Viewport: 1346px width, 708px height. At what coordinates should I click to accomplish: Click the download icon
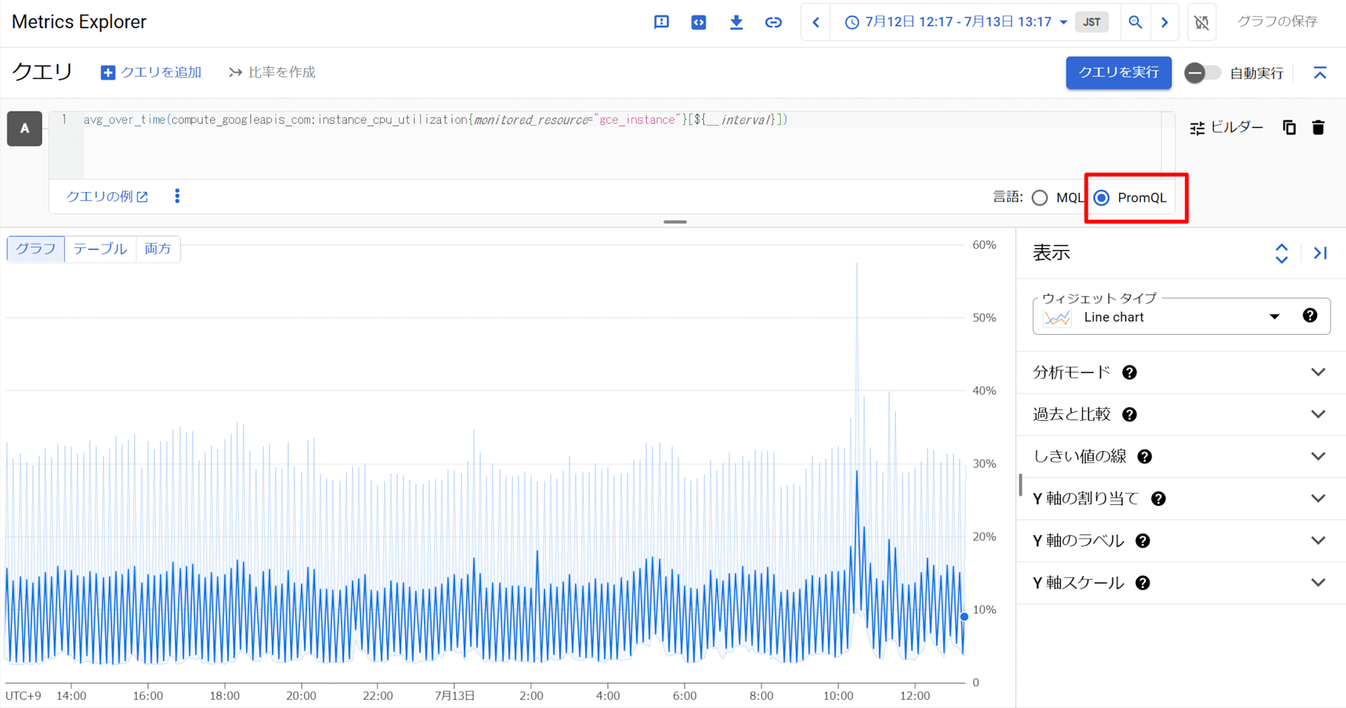(x=736, y=22)
